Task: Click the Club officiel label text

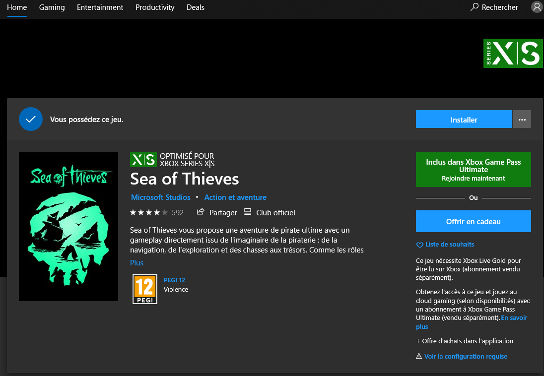Action: tap(275, 213)
